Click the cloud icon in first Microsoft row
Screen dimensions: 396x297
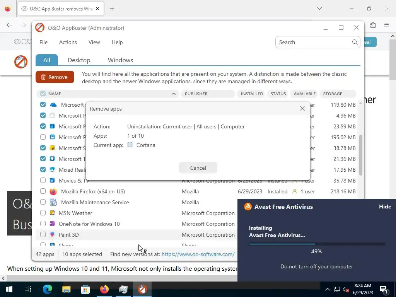(x=53, y=105)
